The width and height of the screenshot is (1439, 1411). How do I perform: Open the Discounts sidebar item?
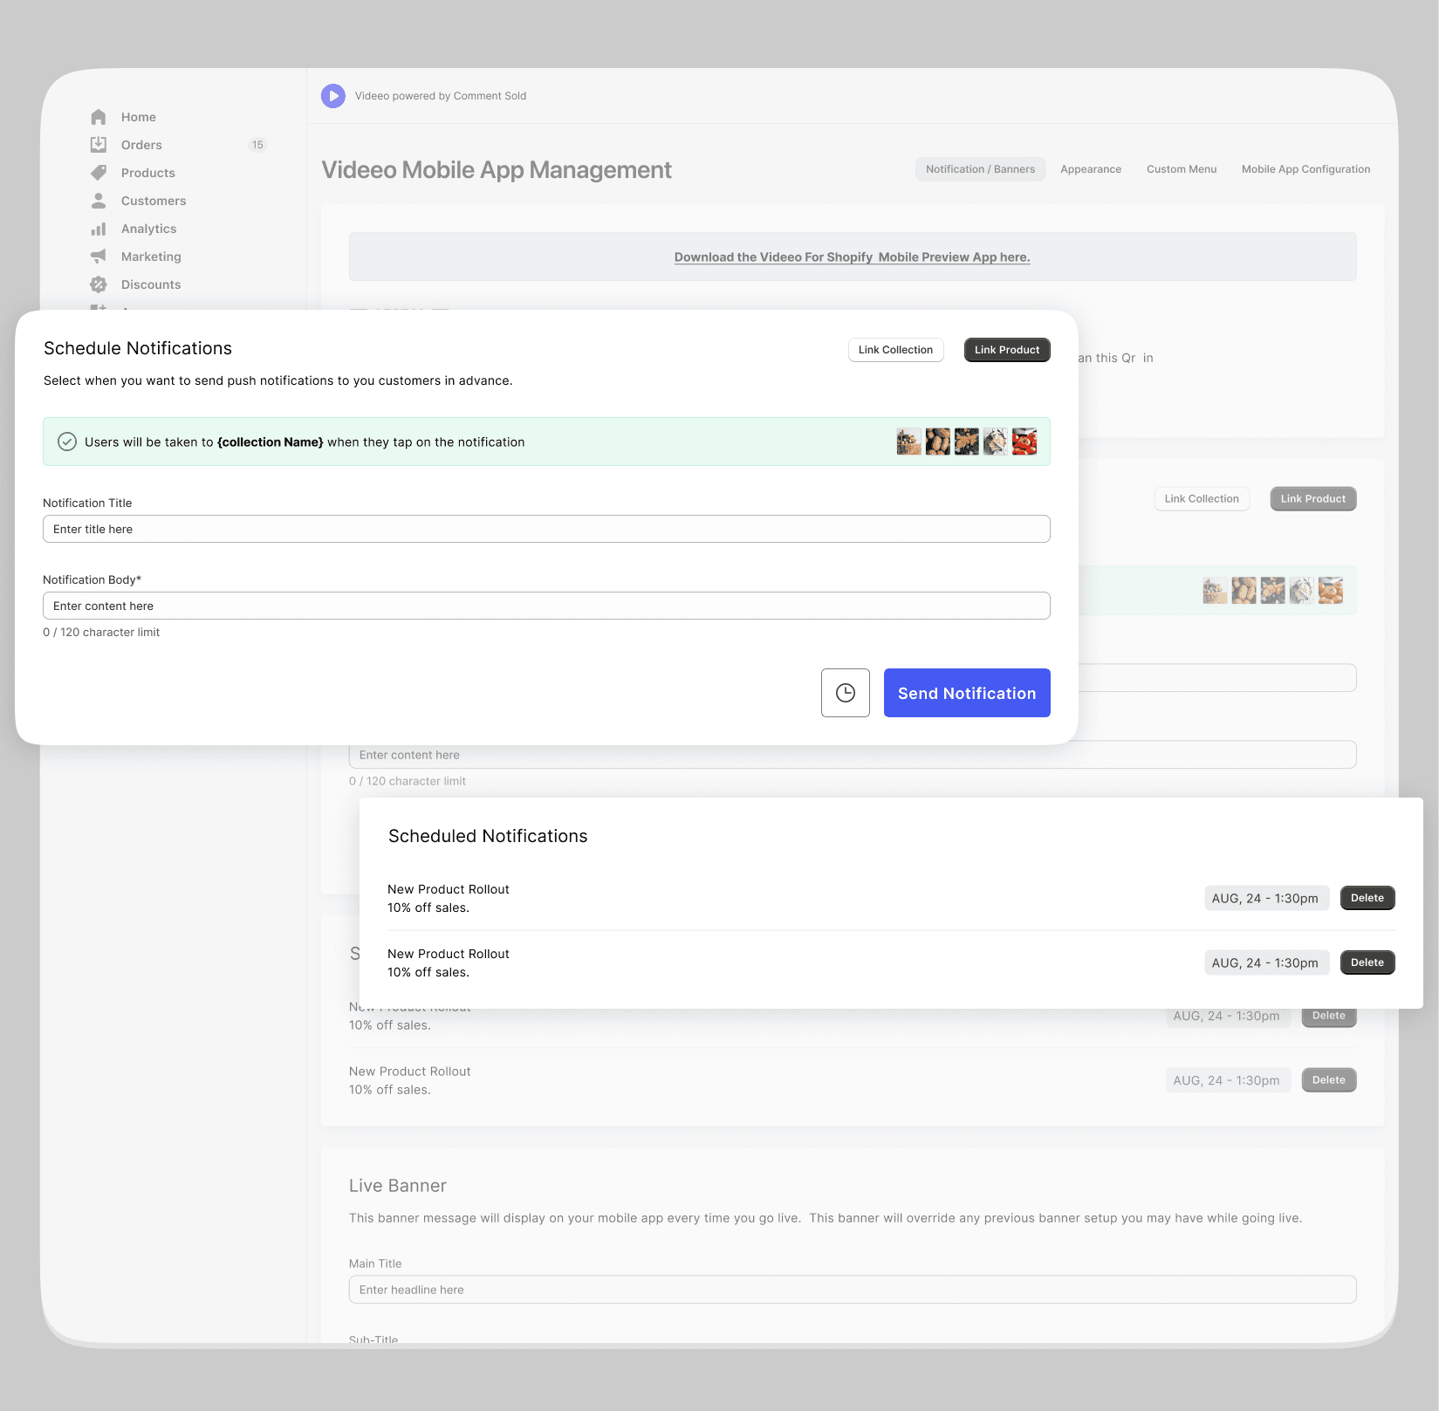tap(151, 284)
